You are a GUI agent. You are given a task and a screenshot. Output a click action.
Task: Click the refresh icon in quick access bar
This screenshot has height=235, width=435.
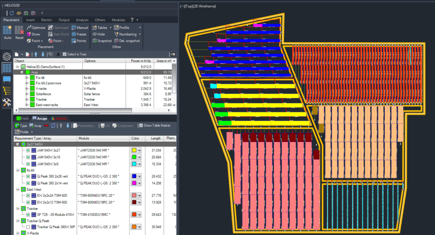click(x=11, y=13)
